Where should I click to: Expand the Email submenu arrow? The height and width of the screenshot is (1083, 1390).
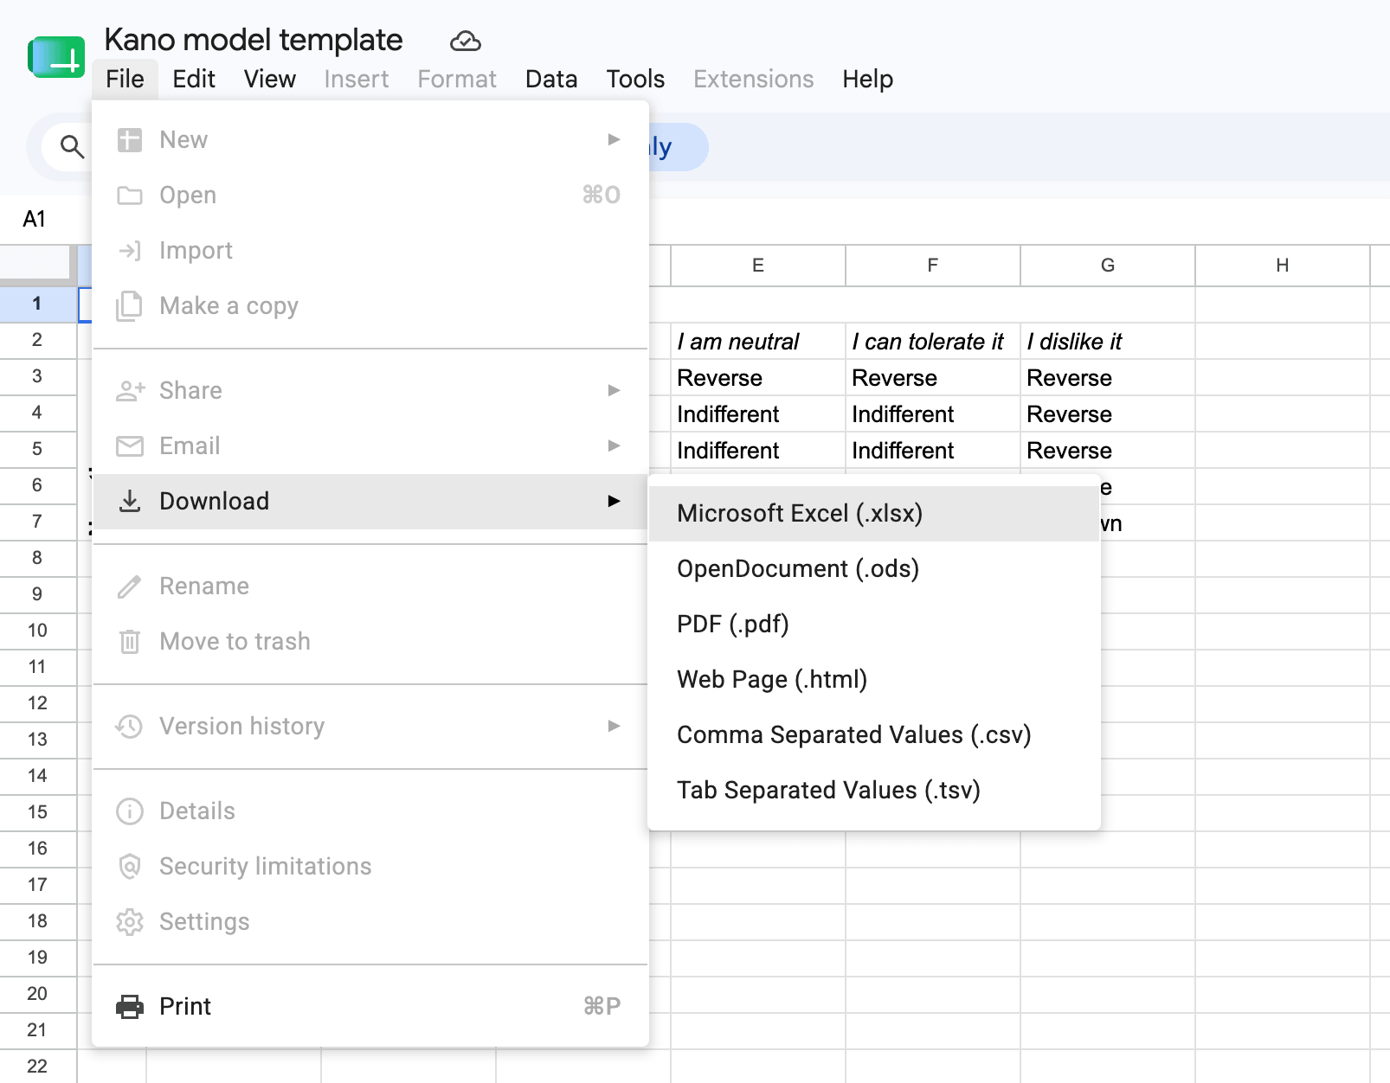614,446
